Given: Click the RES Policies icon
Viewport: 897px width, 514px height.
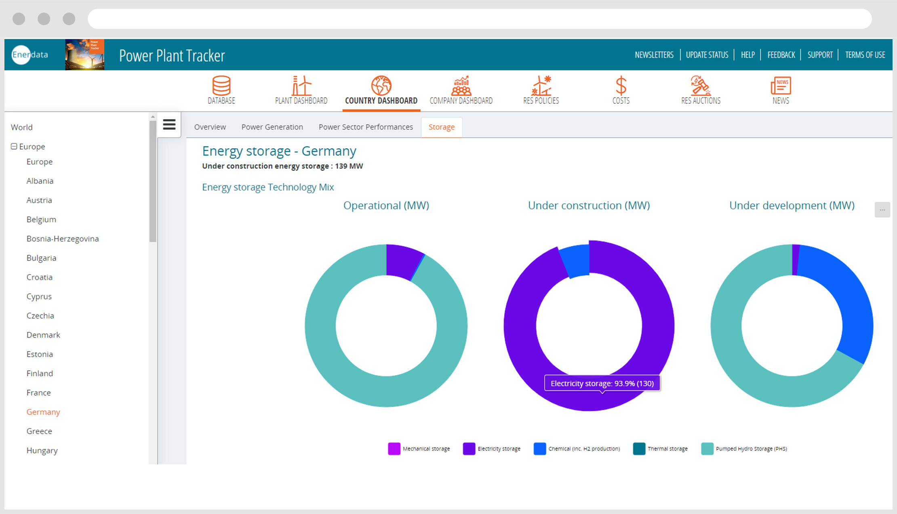Looking at the screenshot, I should click(x=540, y=90).
